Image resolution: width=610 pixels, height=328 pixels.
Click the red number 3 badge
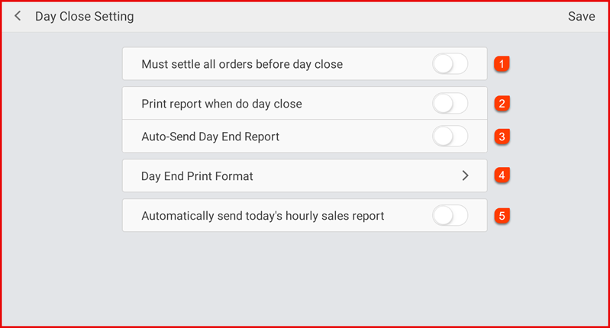click(501, 137)
